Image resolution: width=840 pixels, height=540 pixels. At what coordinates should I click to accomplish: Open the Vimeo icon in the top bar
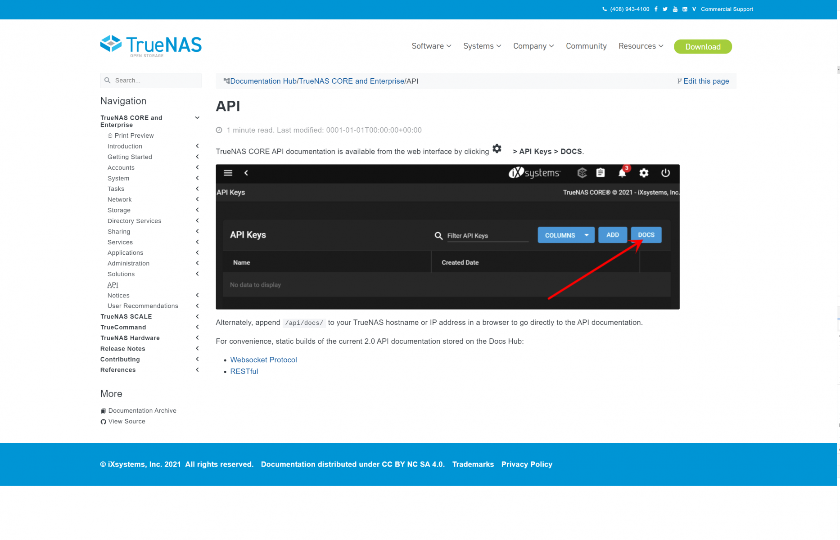coord(694,9)
